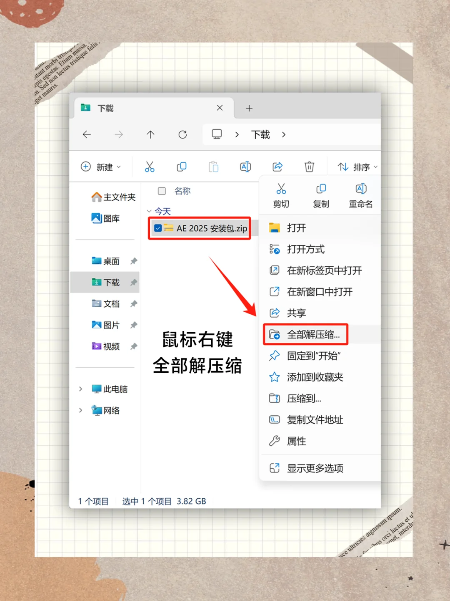Open a new tab with the plus button
Viewport: 450px width, 601px height.
coord(249,108)
